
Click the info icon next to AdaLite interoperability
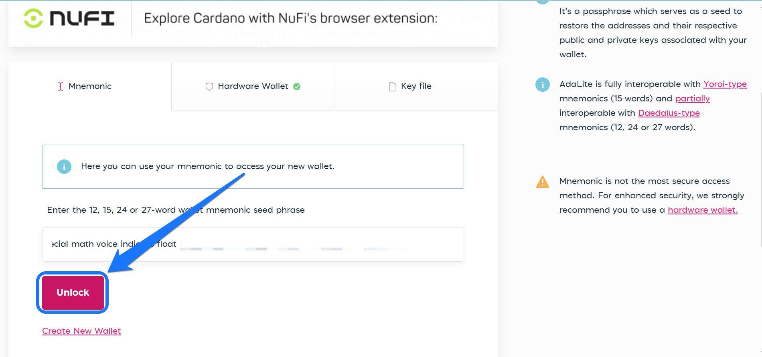point(542,85)
